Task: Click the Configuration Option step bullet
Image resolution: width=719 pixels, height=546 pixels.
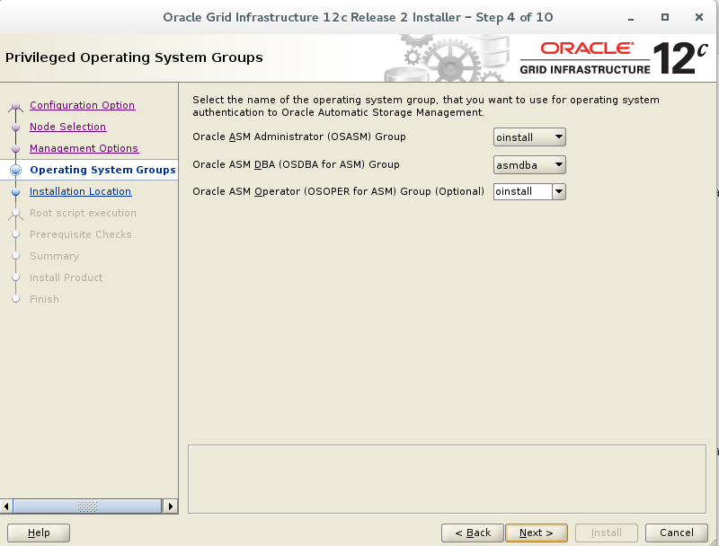Action: tap(15, 106)
